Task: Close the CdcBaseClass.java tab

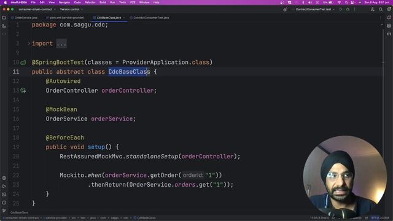Action: point(124,18)
